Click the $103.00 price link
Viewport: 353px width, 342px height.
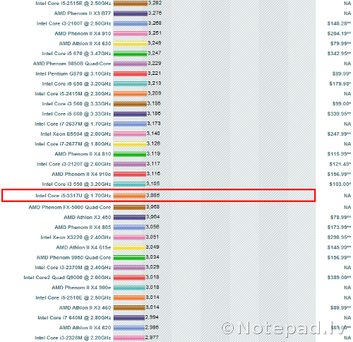click(340, 184)
